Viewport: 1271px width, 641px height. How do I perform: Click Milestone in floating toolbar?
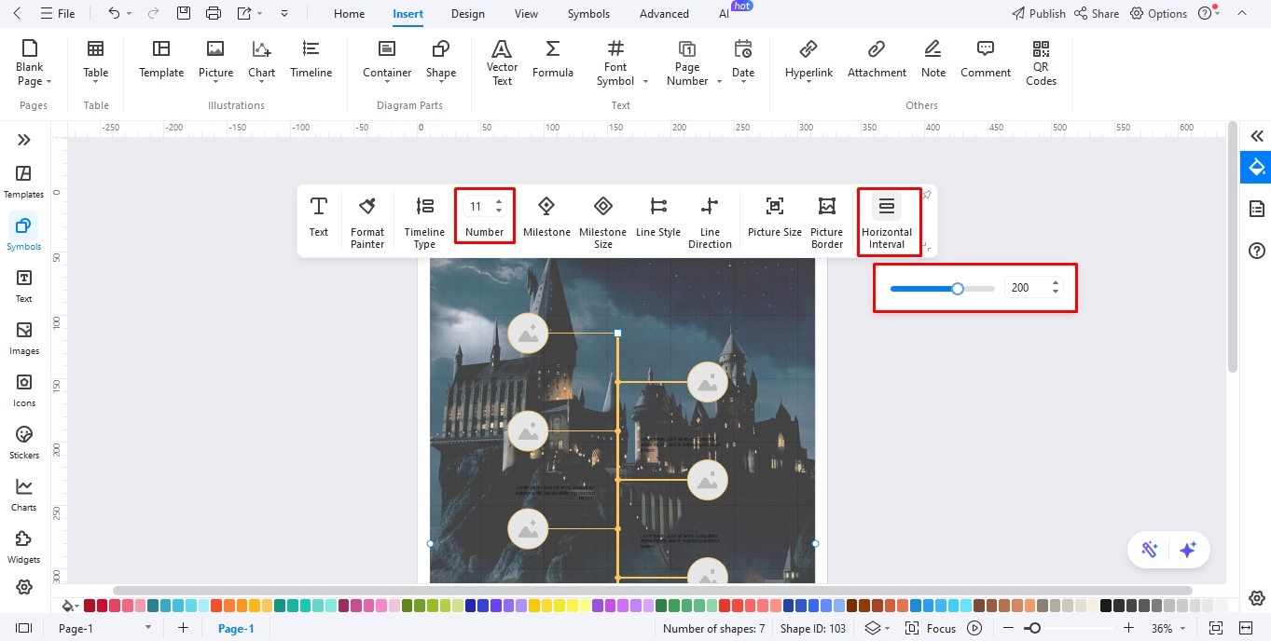pos(546,217)
